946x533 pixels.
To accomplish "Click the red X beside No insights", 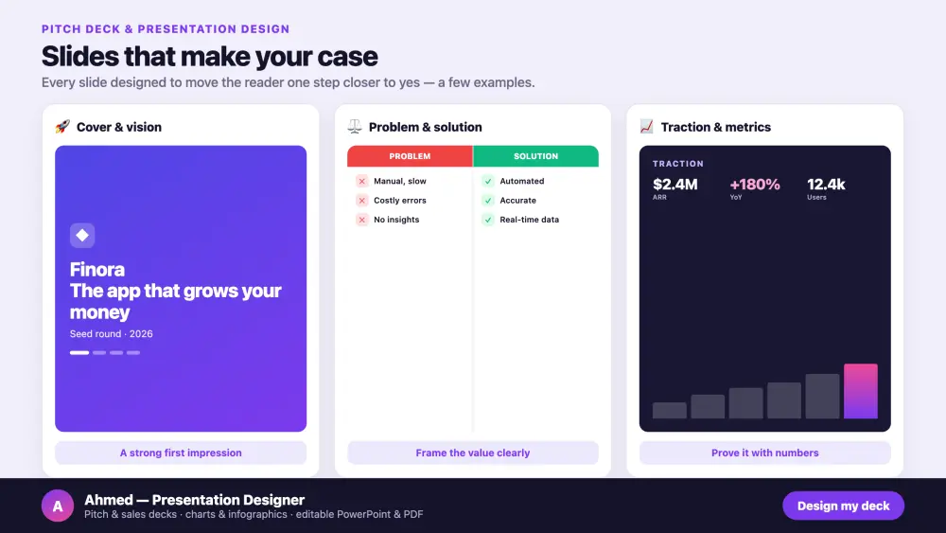I will [362, 220].
